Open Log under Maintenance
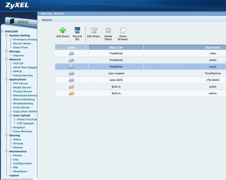 pyautogui.click(x=16, y=159)
